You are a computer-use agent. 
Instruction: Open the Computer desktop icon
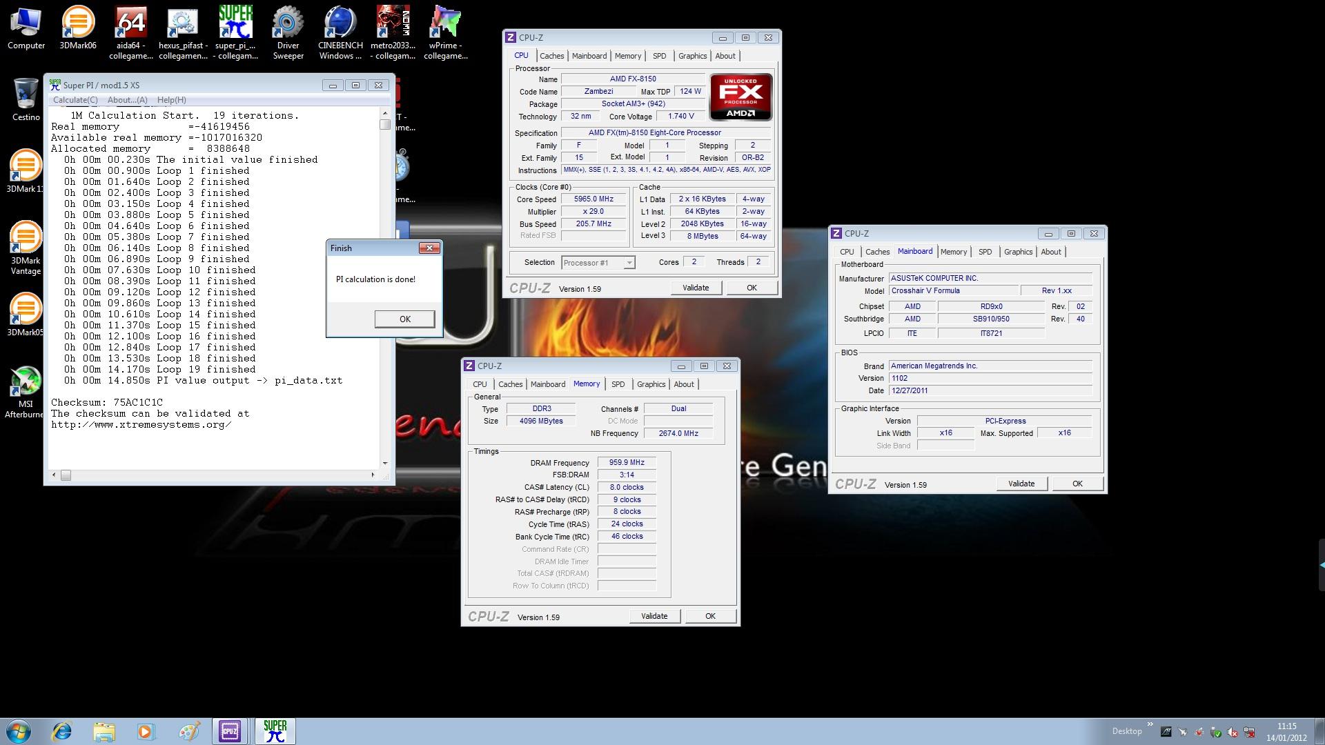pyautogui.click(x=26, y=29)
